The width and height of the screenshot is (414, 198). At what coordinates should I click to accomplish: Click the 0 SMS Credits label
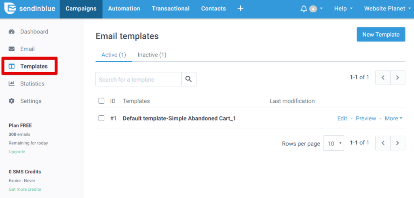(x=25, y=172)
